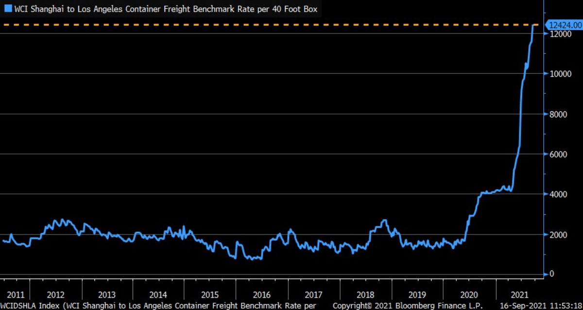
Task: Select the 2021 year marker on timeline
Action: [520, 294]
